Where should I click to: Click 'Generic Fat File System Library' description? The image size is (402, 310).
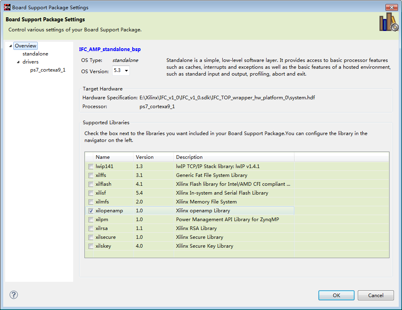coord(211,175)
